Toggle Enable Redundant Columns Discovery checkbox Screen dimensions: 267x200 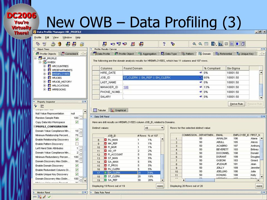[77, 170]
